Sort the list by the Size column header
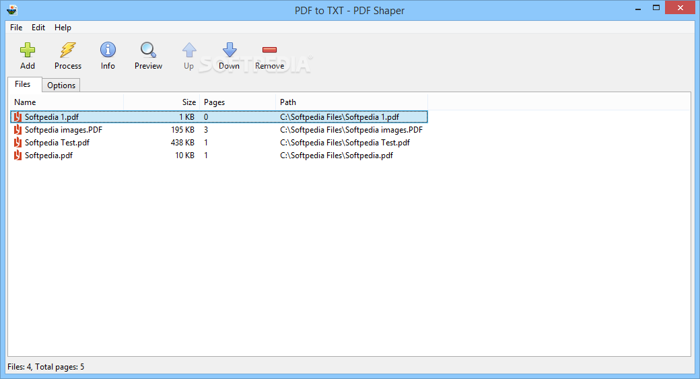 (162, 102)
